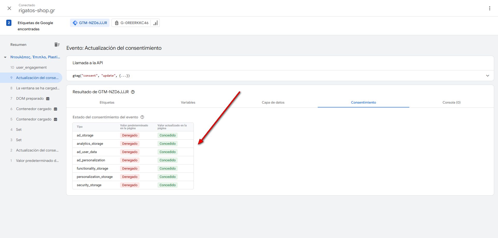Click the Denegado badge in ad_user_data row
This screenshot has width=498, height=238.
(130, 152)
